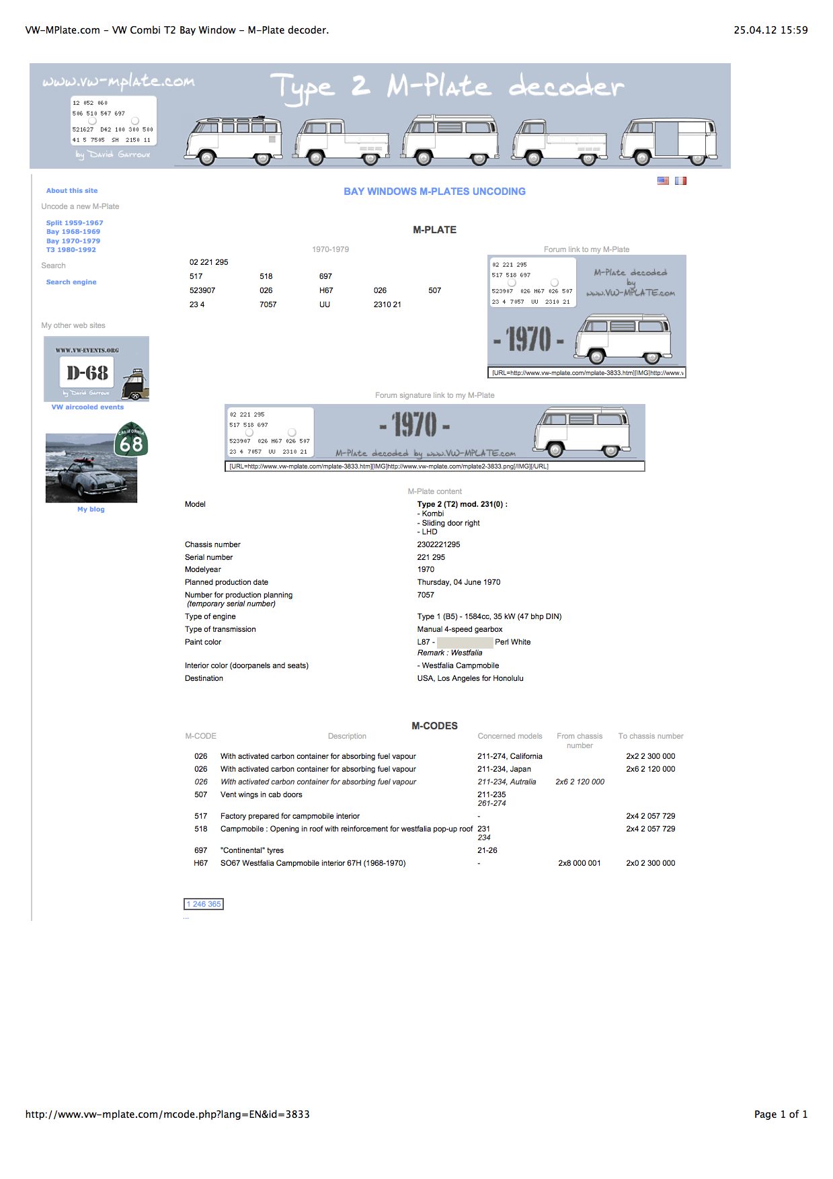Click the 2310 21 code in M-Plate grid

click(x=387, y=305)
